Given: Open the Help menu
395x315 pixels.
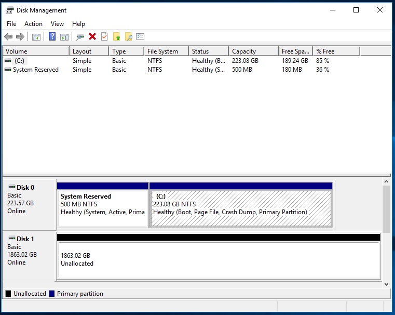Looking at the screenshot, I should [x=78, y=24].
